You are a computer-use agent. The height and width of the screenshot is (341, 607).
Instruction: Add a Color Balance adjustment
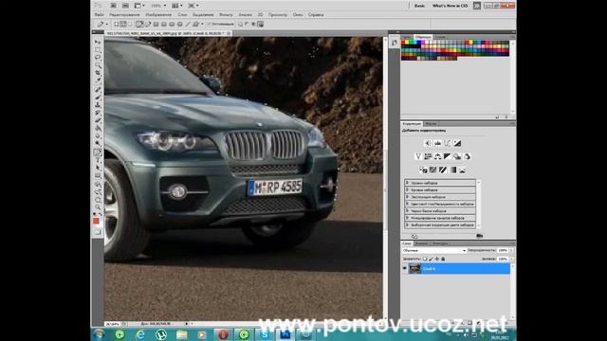(438, 156)
